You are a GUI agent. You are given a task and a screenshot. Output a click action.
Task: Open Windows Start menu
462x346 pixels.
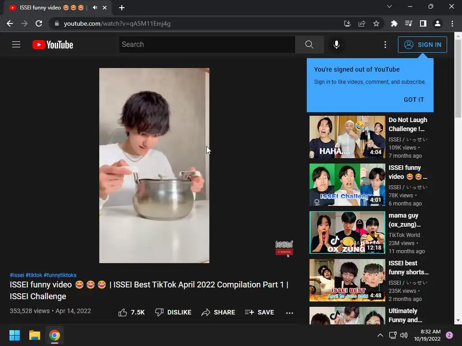[x=14, y=335]
